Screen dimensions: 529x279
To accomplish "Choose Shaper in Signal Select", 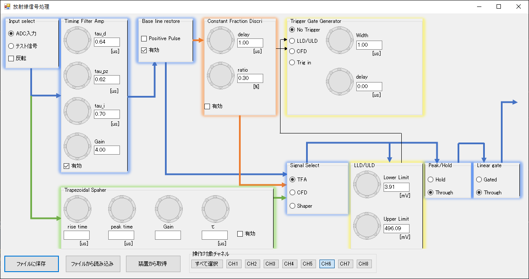I will pos(293,206).
